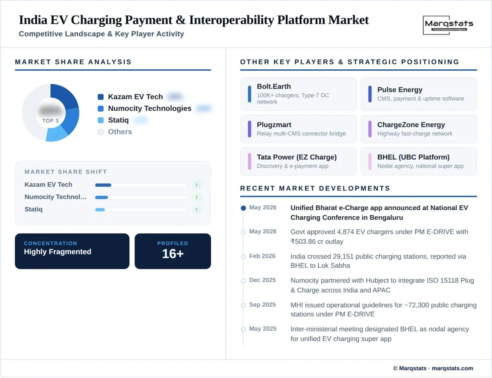Click the Kazam EV Tech legend label

[x=135, y=97]
